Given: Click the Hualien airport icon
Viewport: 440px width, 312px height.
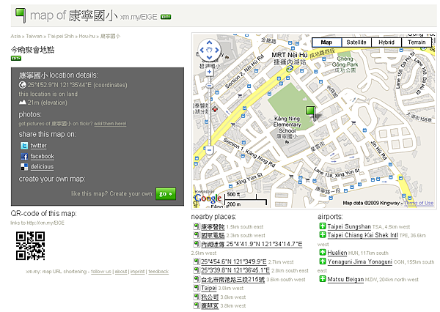Looking at the screenshot, I should [x=323, y=252].
